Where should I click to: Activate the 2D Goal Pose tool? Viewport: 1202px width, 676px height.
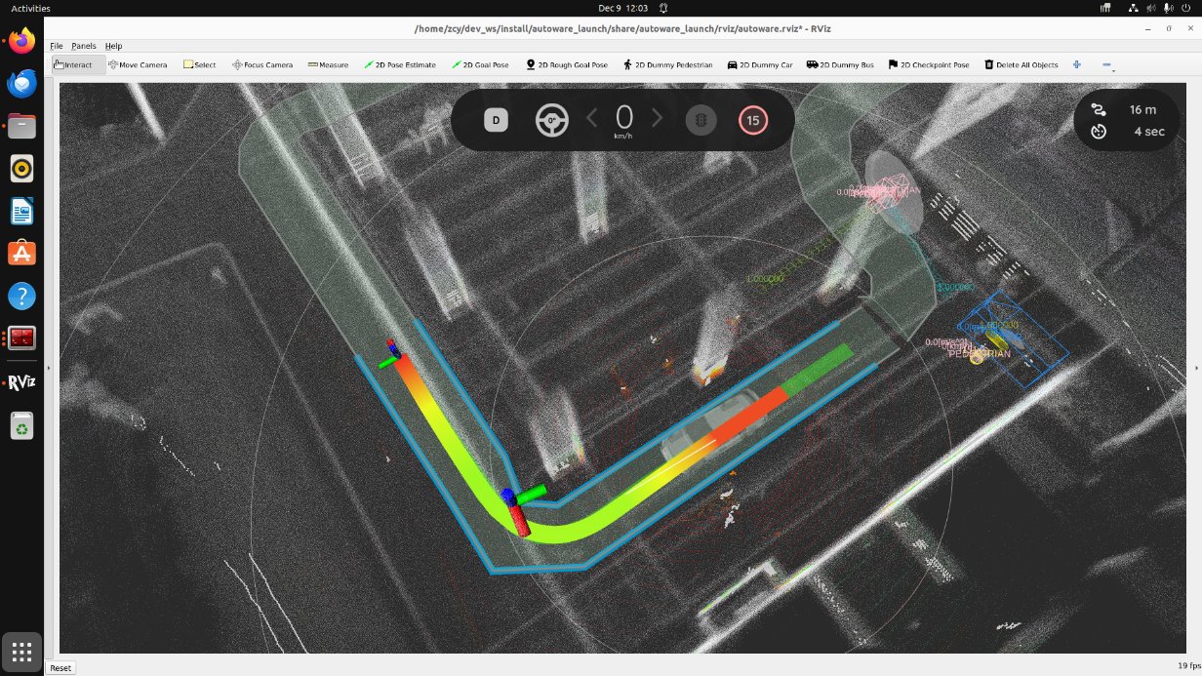click(480, 65)
